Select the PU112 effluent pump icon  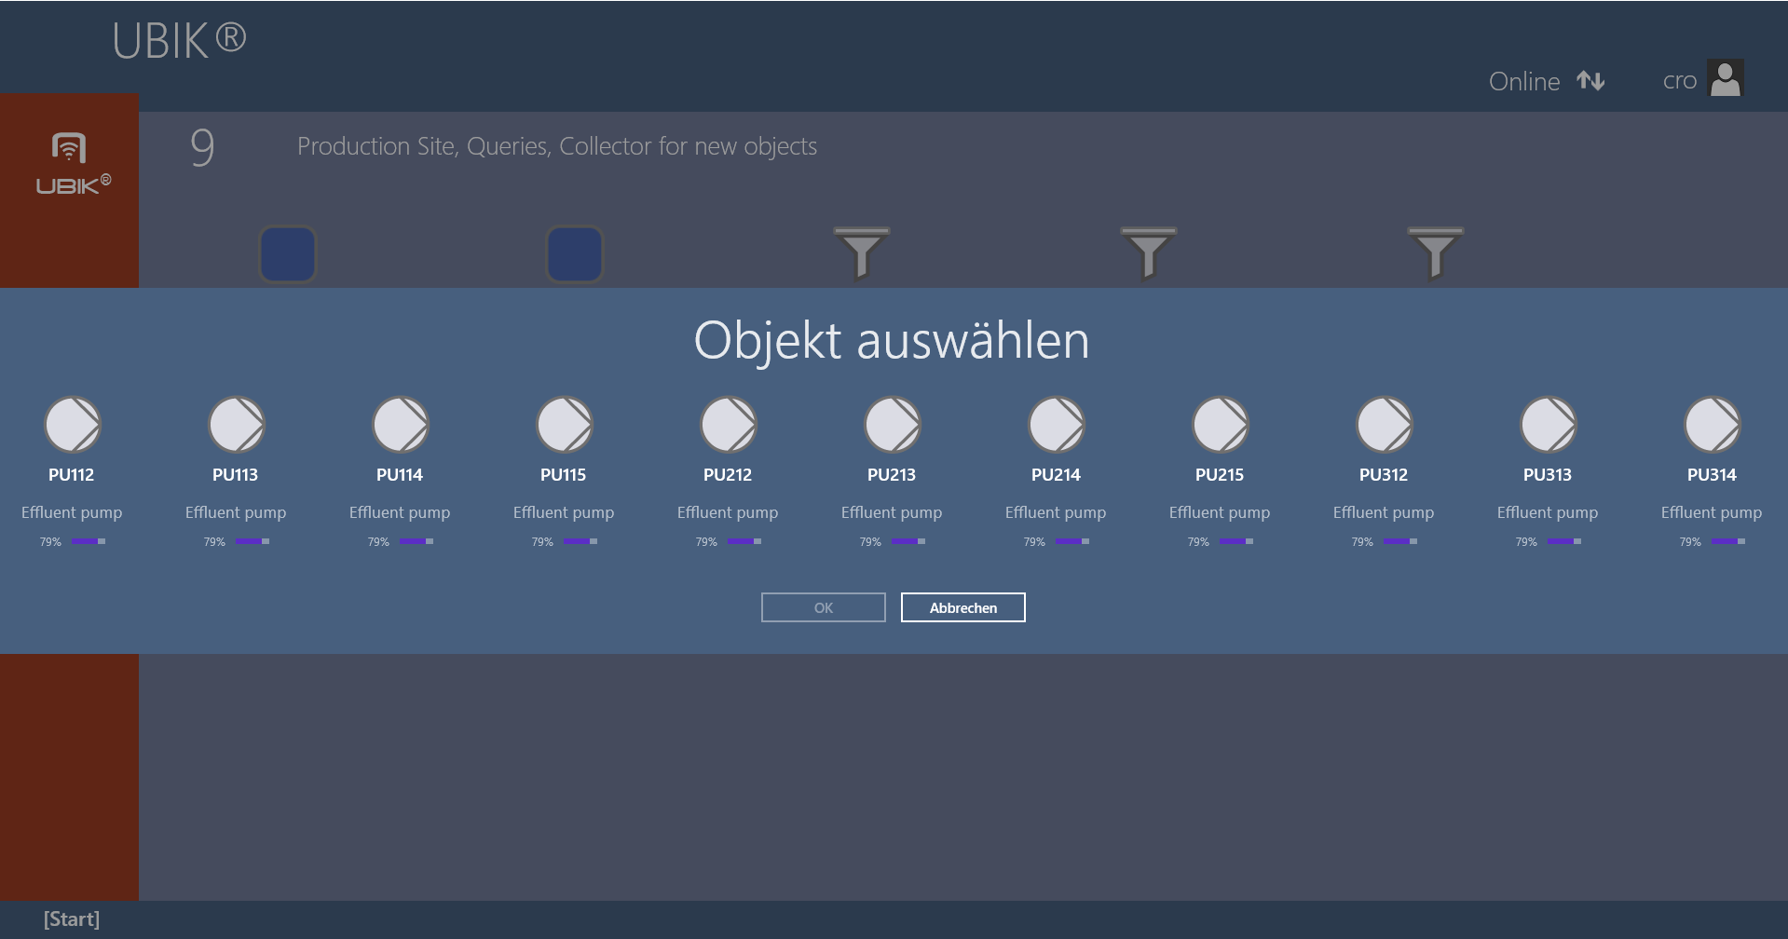click(73, 425)
